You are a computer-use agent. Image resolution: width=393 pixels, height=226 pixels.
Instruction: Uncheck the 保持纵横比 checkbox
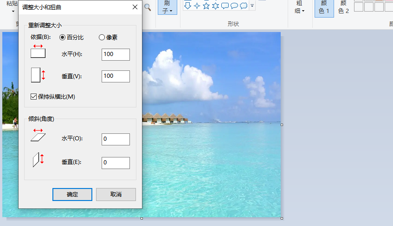(33, 97)
